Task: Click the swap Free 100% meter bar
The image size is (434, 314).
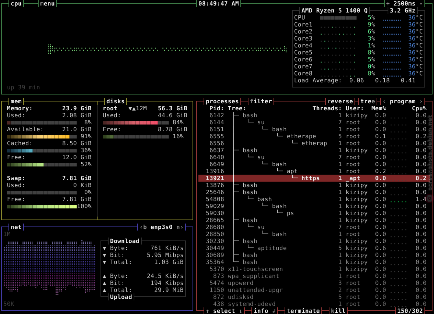Action: pos(42,207)
